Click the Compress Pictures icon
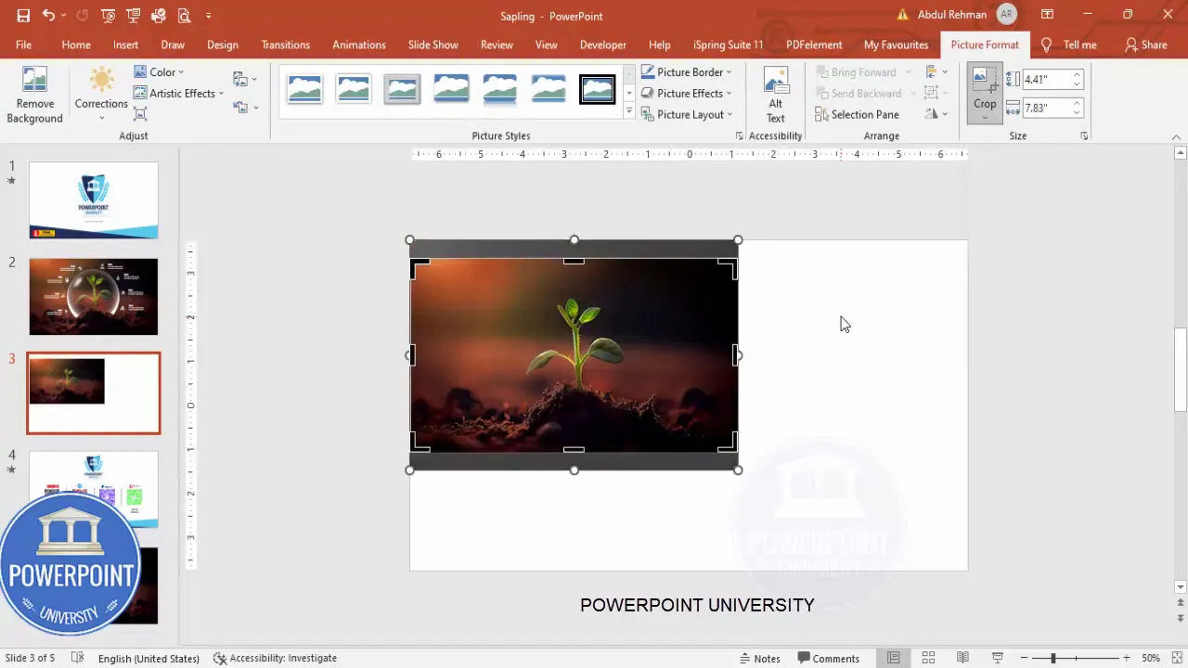1188x668 pixels. [140, 114]
